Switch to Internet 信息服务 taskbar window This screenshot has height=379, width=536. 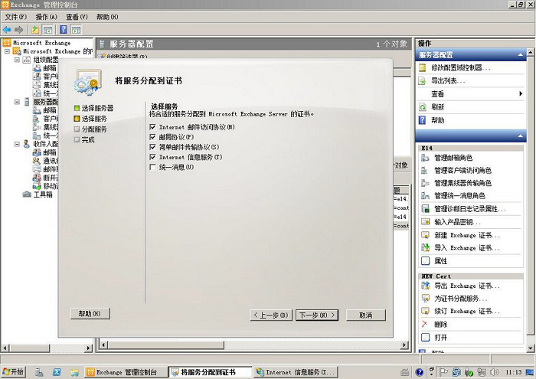coord(295,372)
